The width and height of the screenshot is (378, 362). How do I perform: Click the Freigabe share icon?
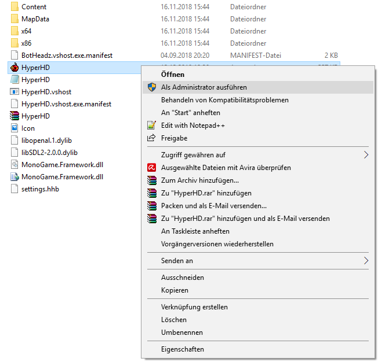(151, 138)
